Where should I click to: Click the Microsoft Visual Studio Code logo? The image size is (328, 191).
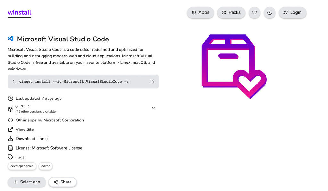(x=10, y=39)
